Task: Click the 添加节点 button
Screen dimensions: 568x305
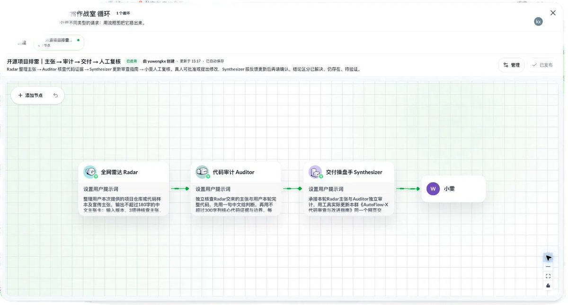Action: (x=30, y=95)
